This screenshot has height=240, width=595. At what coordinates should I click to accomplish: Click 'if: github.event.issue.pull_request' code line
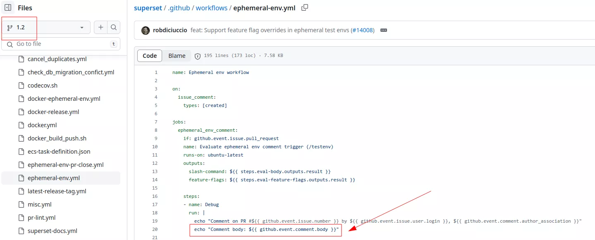231,138
